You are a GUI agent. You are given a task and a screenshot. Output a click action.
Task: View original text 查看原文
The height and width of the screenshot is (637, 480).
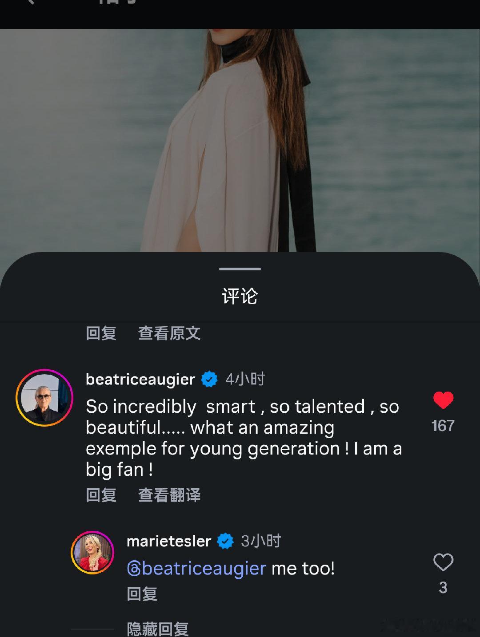click(169, 333)
